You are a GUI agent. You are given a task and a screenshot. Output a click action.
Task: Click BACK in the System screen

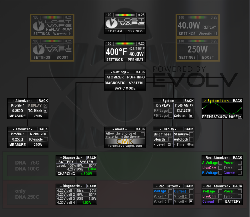(189, 101)
